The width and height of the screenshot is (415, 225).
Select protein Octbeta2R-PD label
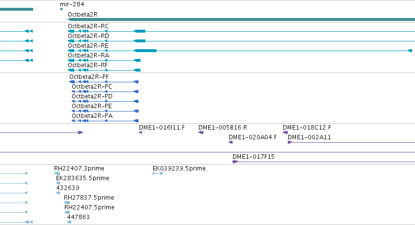tap(92, 96)
